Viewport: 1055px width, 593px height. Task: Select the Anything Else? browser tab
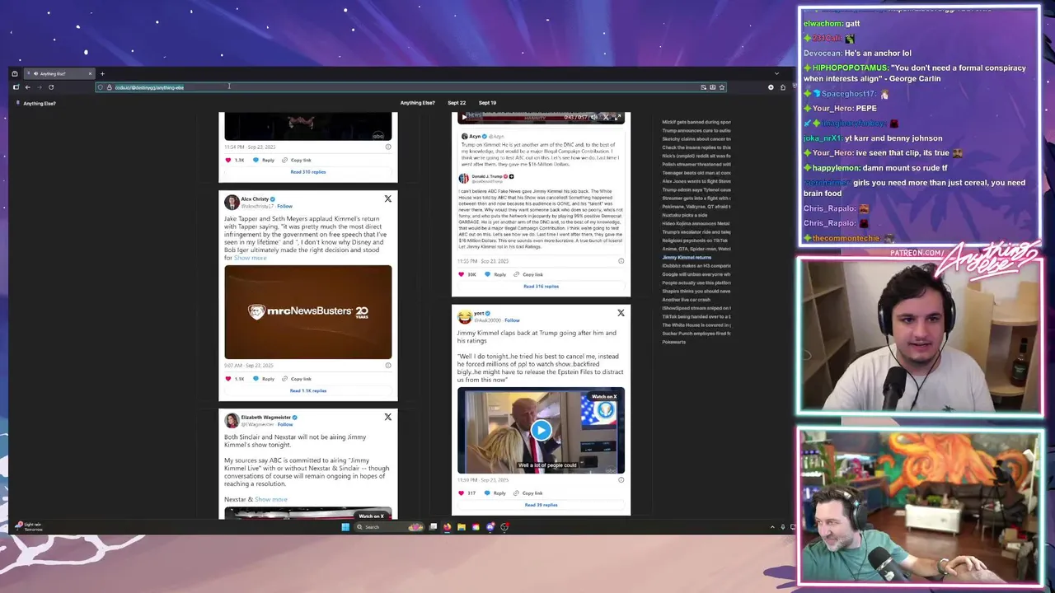click(59, 73)
